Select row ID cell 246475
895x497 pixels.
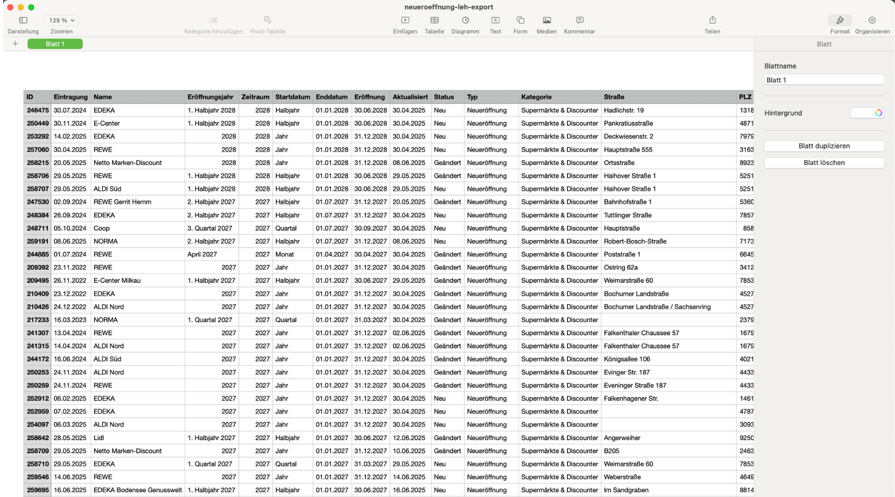pos(37,111)
